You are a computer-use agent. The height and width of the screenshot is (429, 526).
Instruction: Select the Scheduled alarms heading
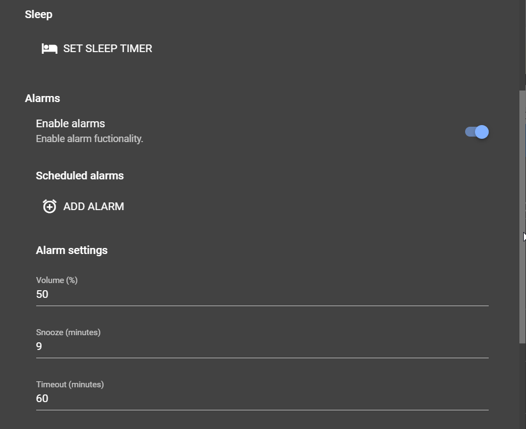(80, 176)
